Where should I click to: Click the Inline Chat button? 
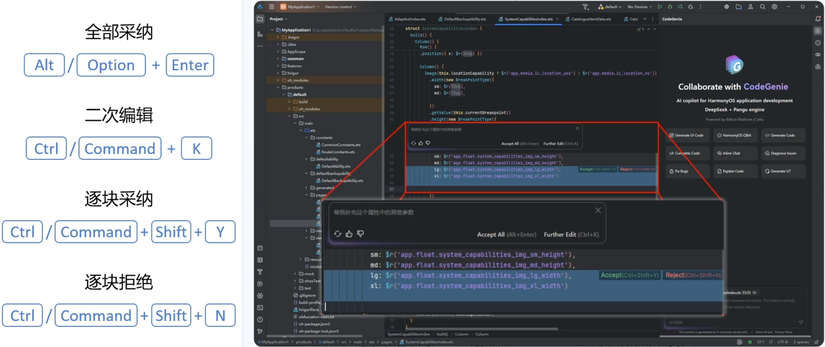pyautogui.click(x=735, y=153)
